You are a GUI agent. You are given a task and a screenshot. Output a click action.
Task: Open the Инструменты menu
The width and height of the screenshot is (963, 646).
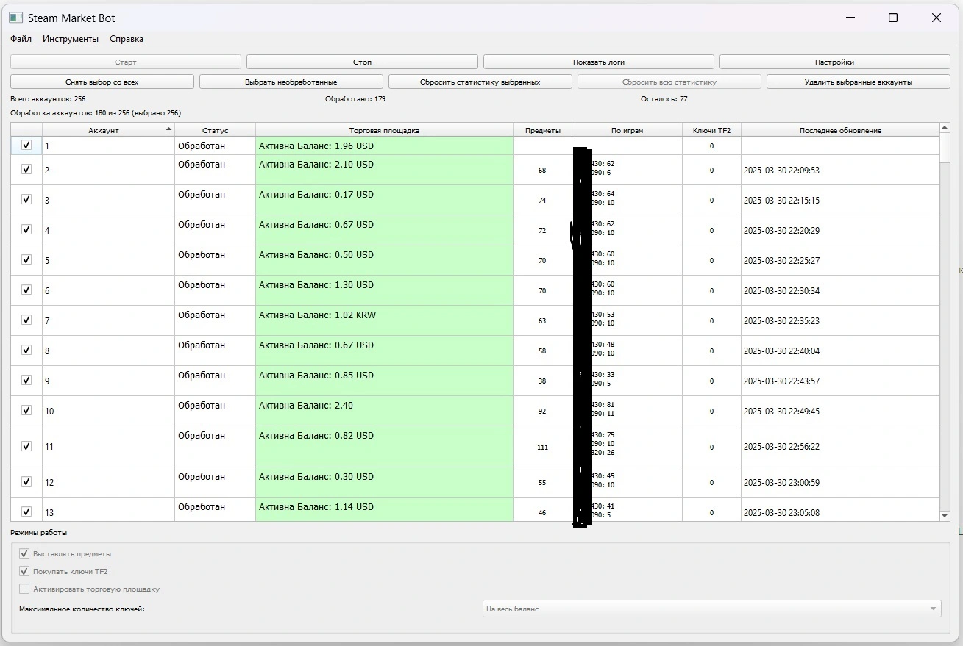pos(71,39)
